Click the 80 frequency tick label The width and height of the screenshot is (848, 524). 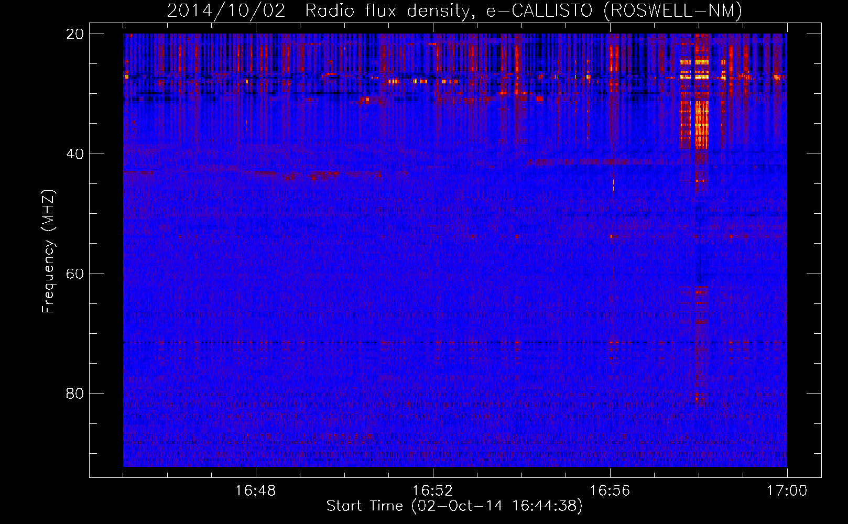coord(75,394)
